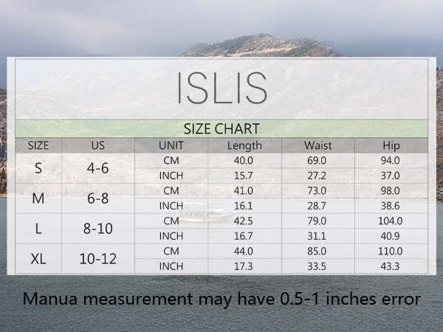
Task: Click waist value 85.0
Action: pyautogui.click(x=317, y=252)
